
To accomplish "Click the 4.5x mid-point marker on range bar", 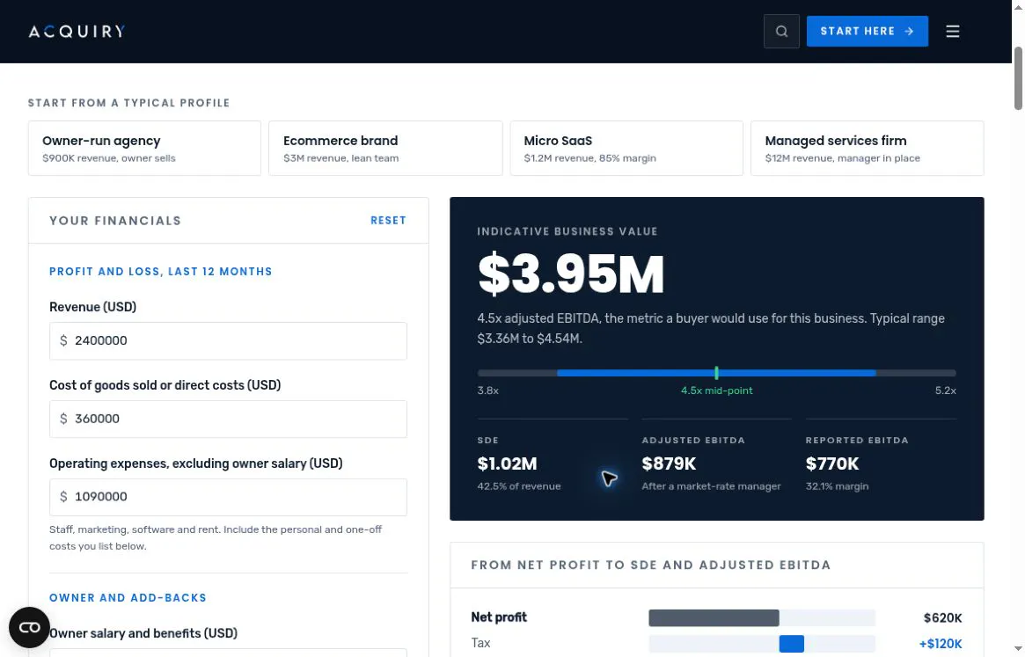I will point(716,373).
